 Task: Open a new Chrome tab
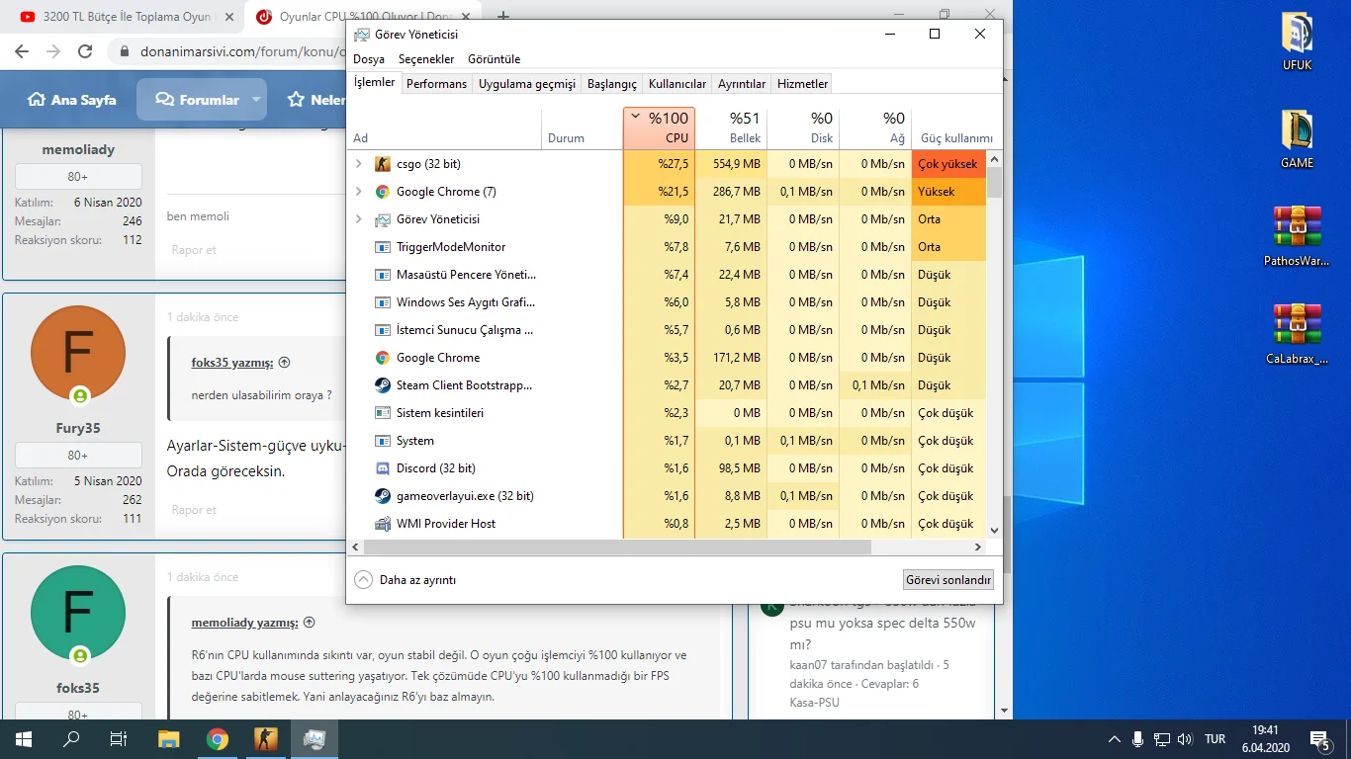click(503, 17)
